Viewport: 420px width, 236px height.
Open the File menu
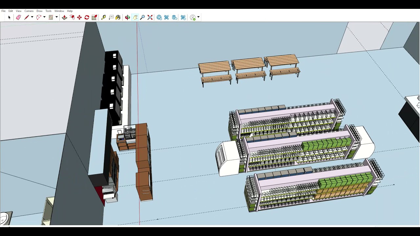pos(3,11)
